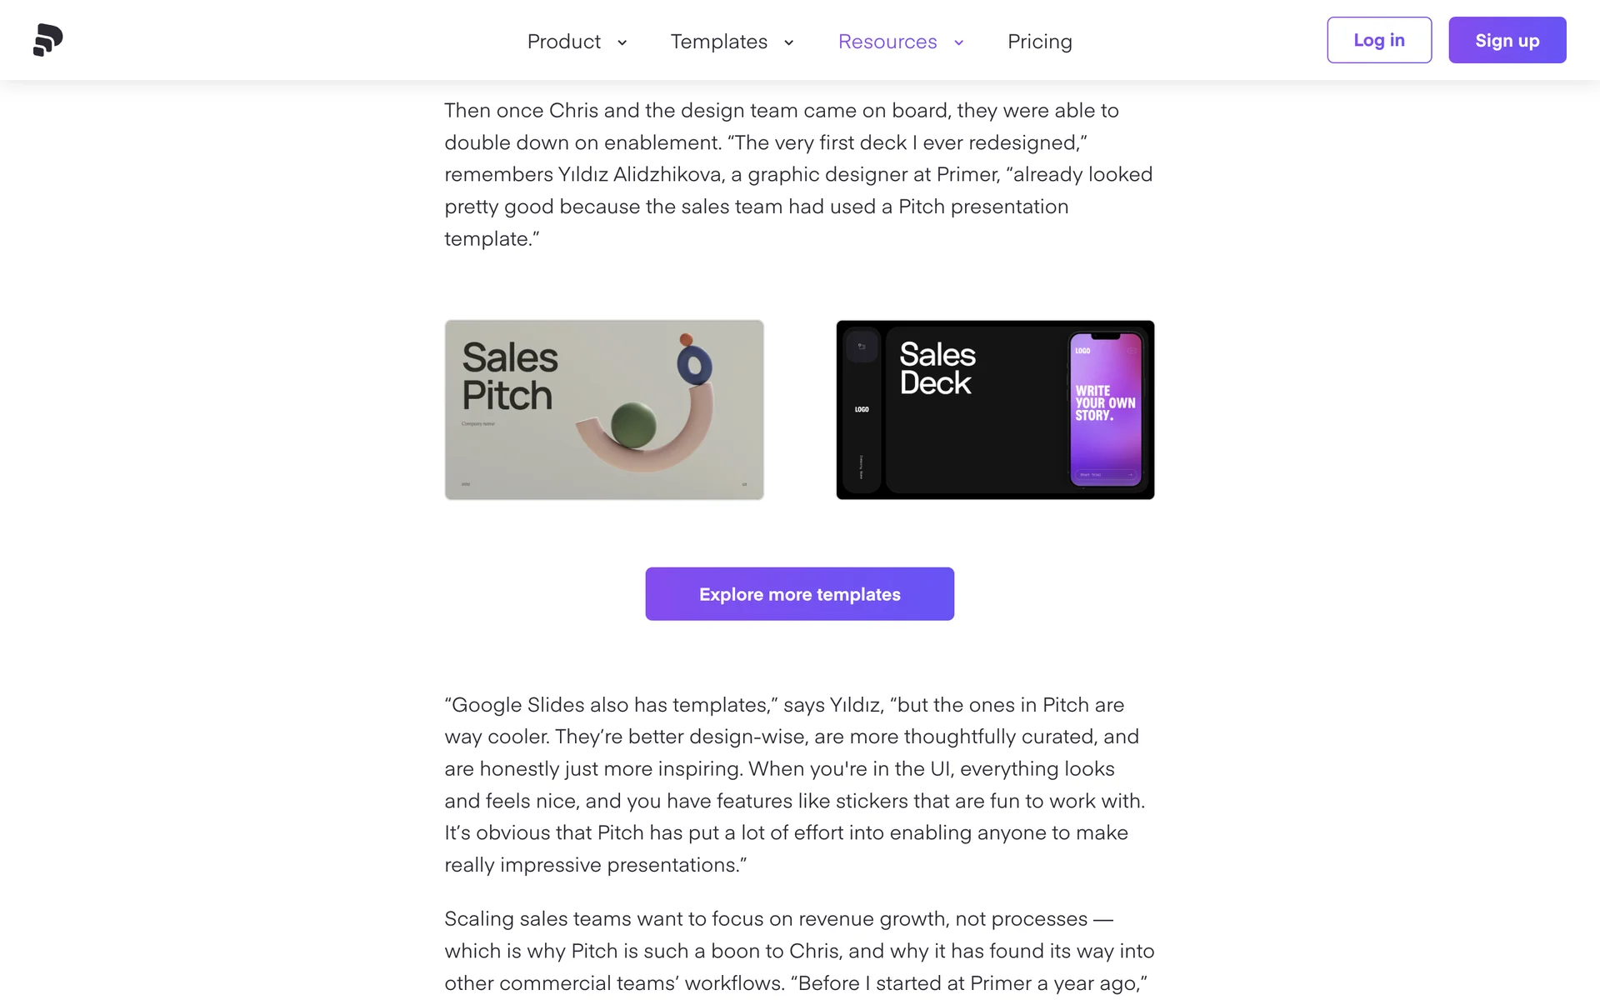The width and height of the screenshot is (1600, 1000).
Task: Click Explore more templates button
Action: (799, 594)
